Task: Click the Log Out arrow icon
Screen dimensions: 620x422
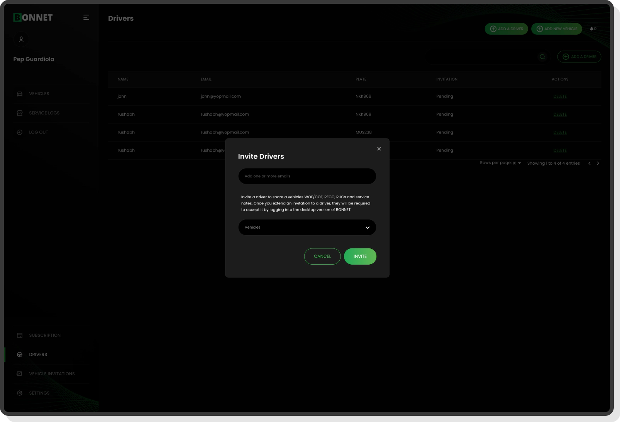Action: [20, 132]
